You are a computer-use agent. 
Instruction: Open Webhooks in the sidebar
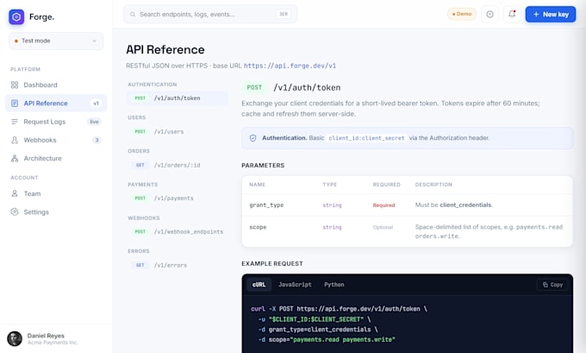coord(56,140)
